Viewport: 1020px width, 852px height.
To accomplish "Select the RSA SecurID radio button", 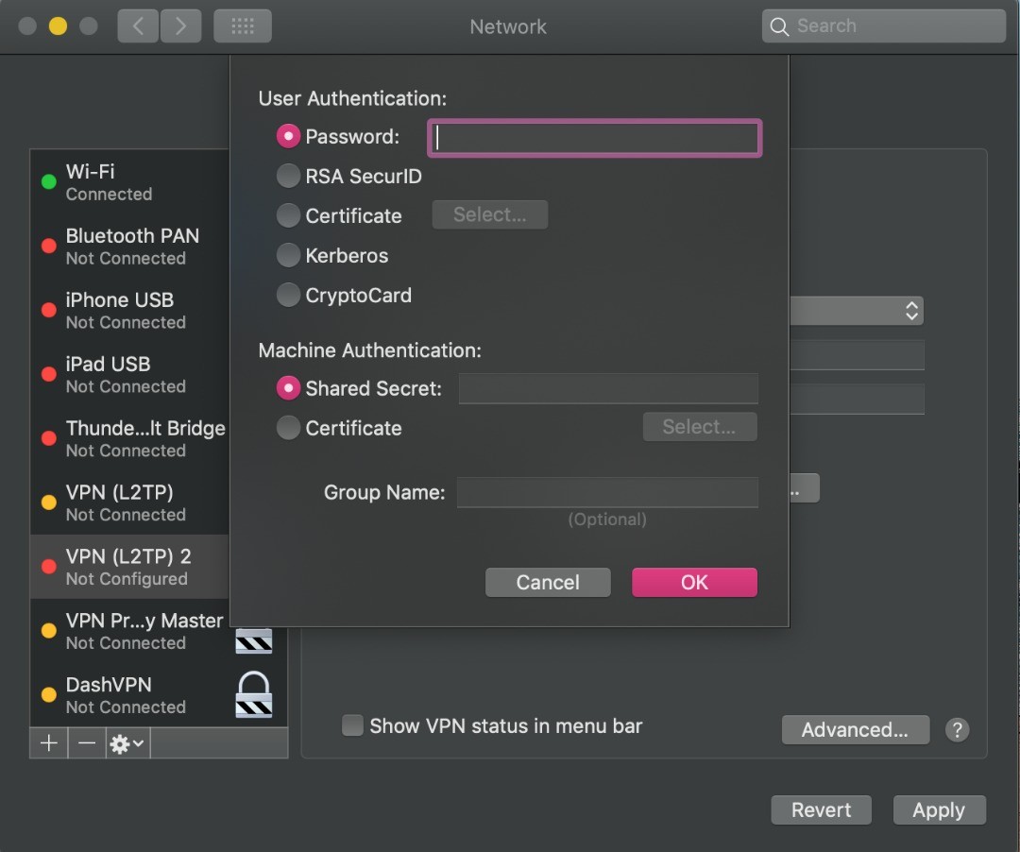I will pyautogui.click(x=288, y=177).
